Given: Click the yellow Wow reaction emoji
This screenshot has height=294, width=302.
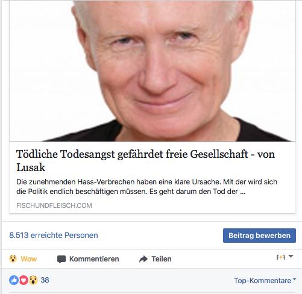Looking at the screenshot, I should 13,258.
